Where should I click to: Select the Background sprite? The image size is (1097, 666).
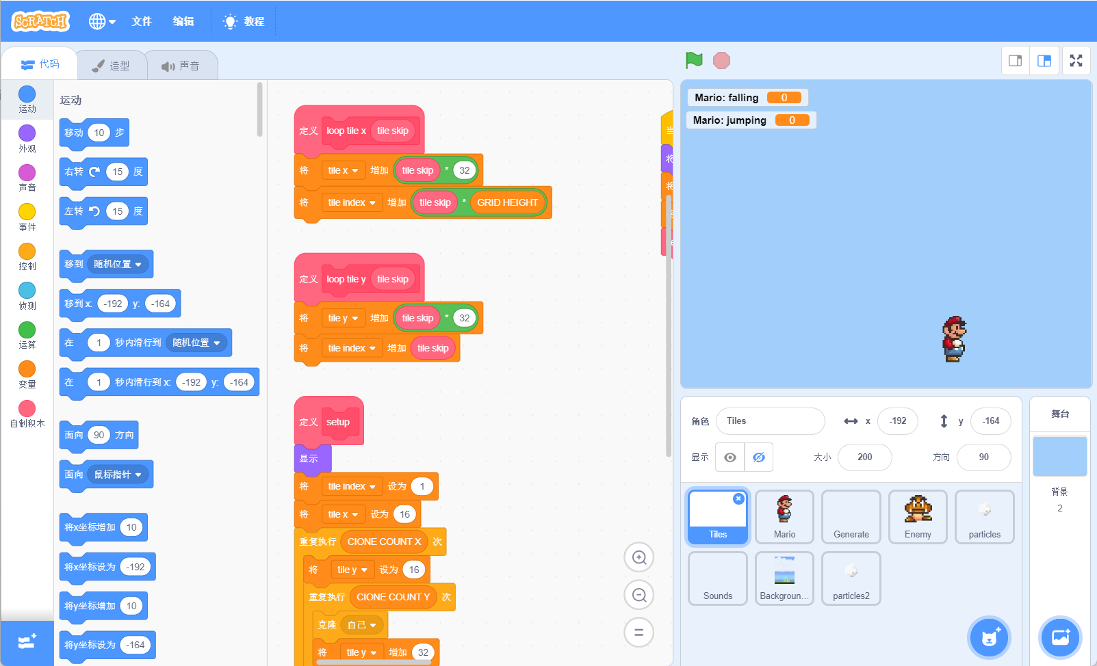pyautogui.click(x=784, y=578)
